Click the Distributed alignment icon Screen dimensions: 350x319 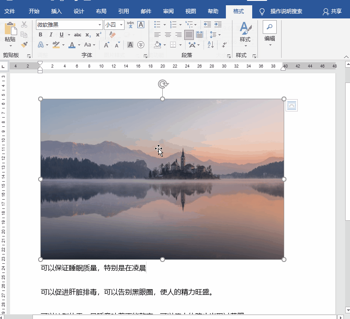200,35
